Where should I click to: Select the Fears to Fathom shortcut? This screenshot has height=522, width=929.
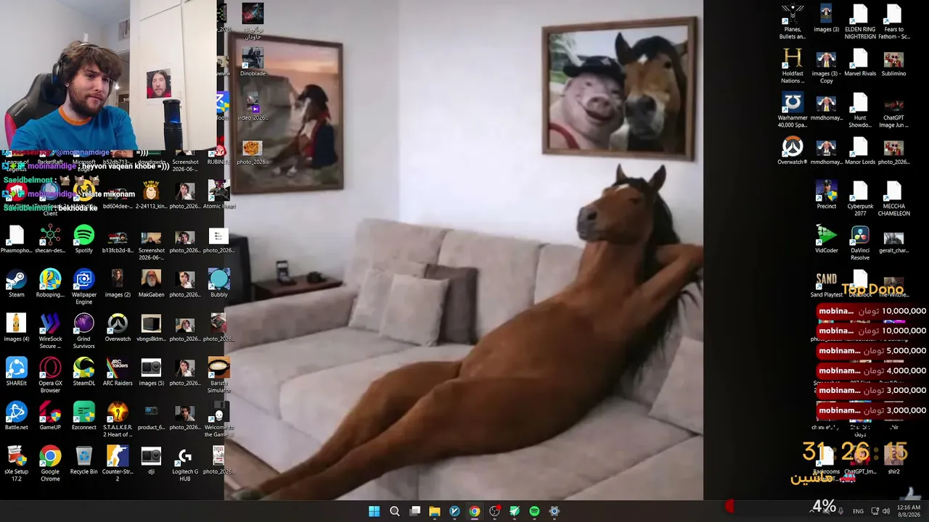[x=893, y=22]
